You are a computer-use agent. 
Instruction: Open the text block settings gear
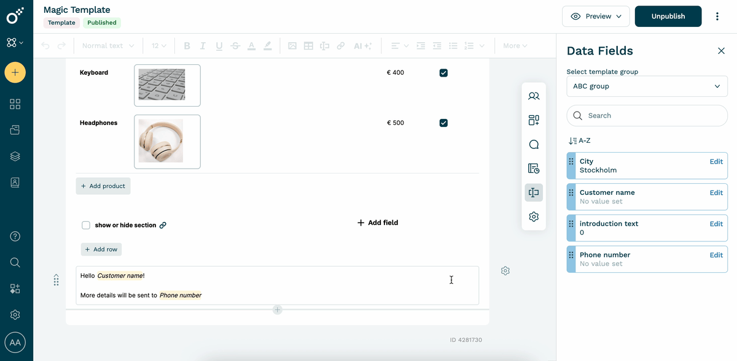[505, 271]
